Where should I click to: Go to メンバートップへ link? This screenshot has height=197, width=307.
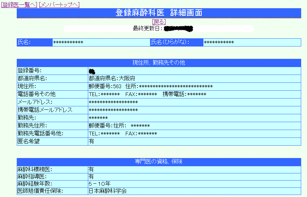click(x=59, y=4)
